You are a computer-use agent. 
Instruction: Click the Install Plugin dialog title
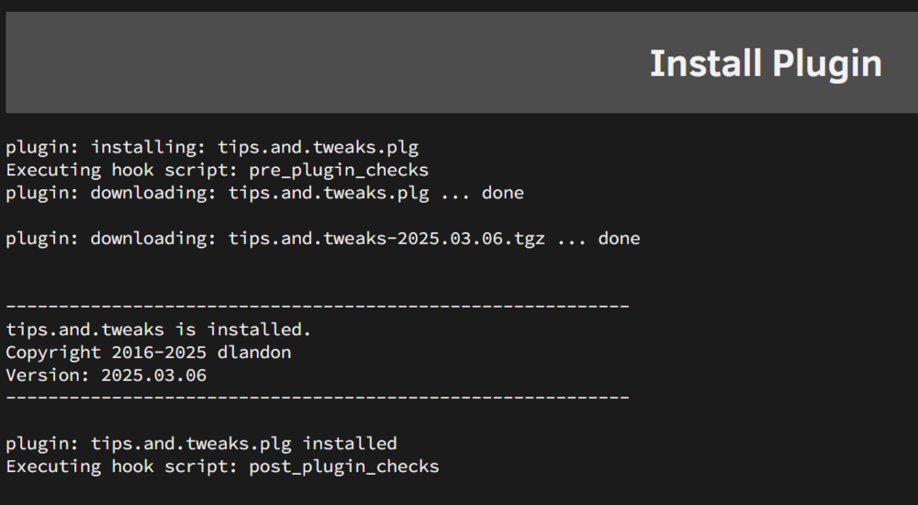pyautogui.click(x=766, y=64)
